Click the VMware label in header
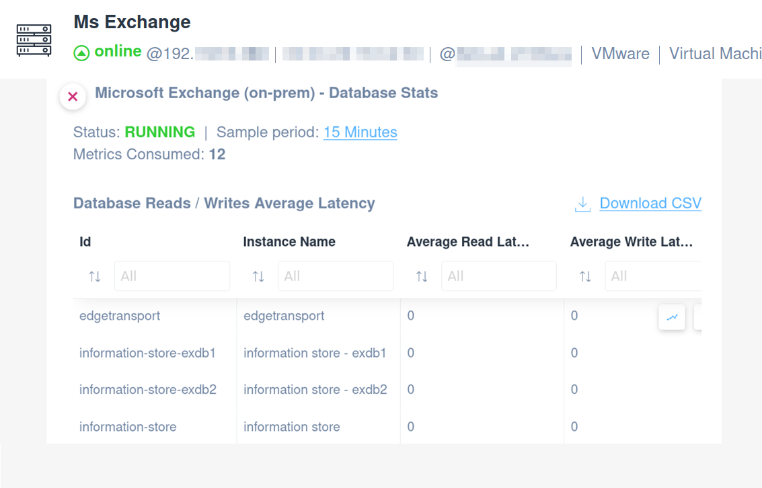 point(620,53)
